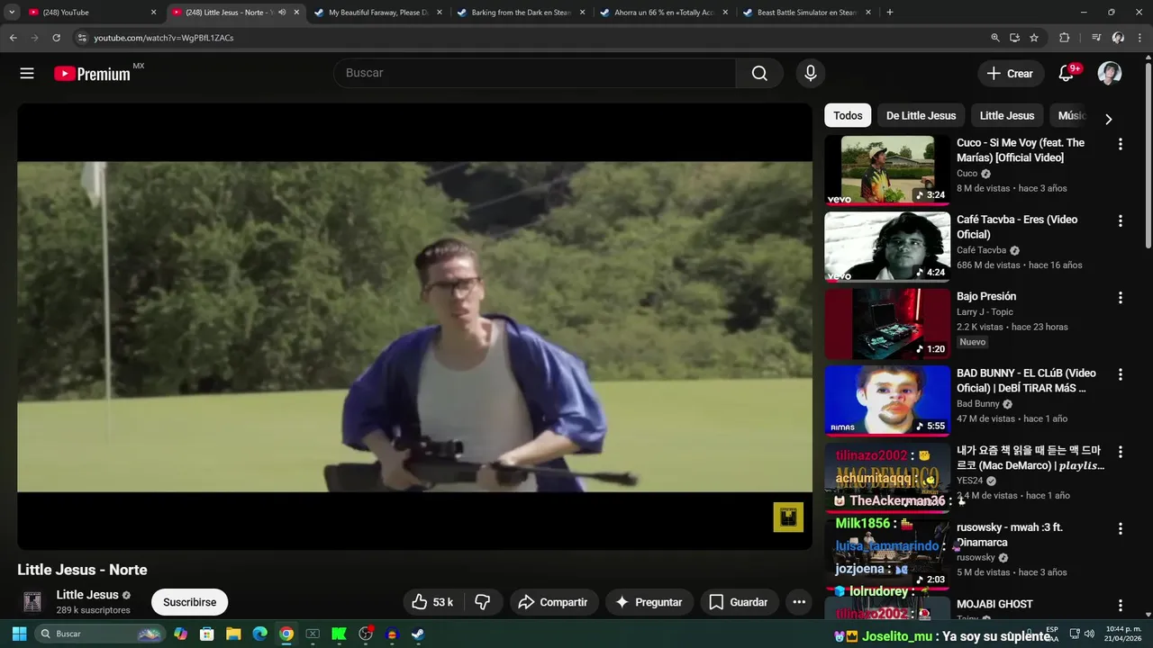Mute the Little Jesus - Norte tab audio

pyautogui.click(x=282, y=13)
